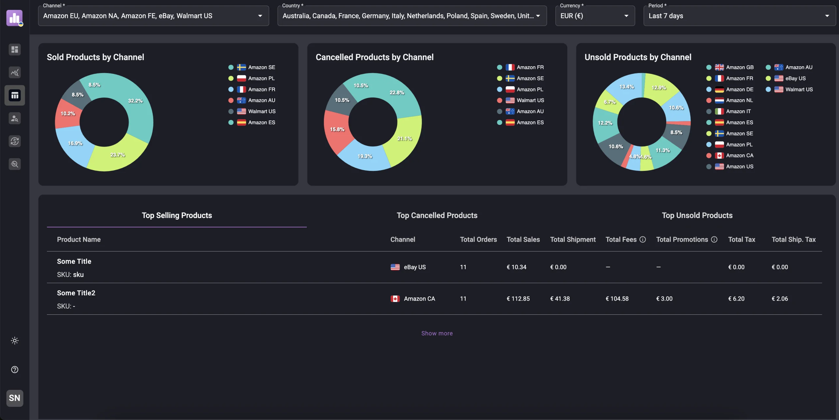Toggle the light/dark theme sun icon
Viewport: 839px width, 420px height.
(15, 341)
